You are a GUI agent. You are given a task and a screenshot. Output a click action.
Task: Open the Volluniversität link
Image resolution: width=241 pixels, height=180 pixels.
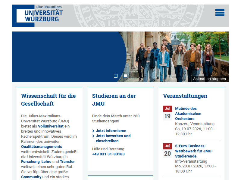[51, 126]
